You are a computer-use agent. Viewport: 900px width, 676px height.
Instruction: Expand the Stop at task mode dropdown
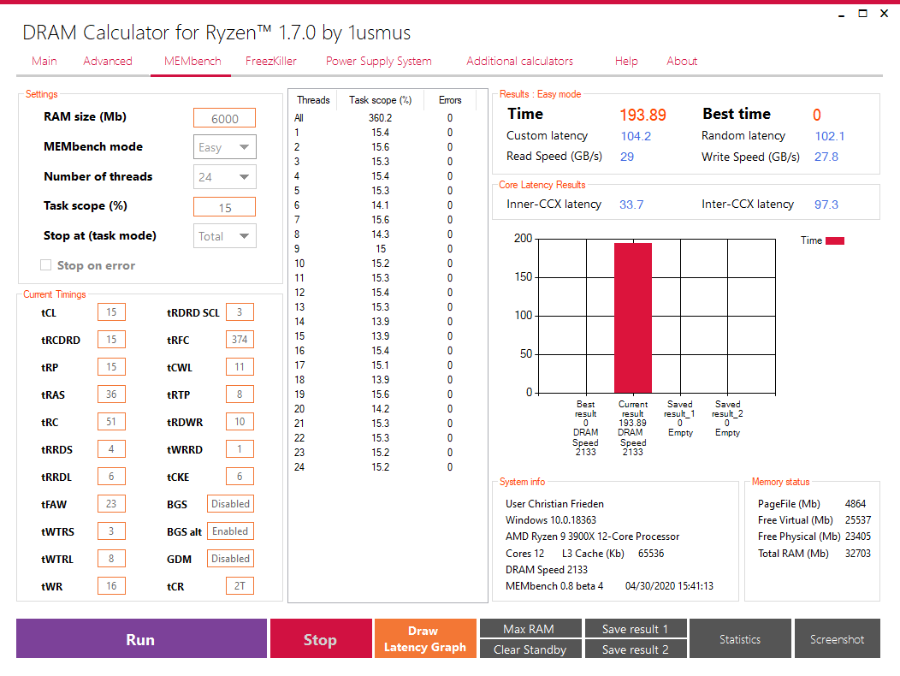(x=224, y=236)
